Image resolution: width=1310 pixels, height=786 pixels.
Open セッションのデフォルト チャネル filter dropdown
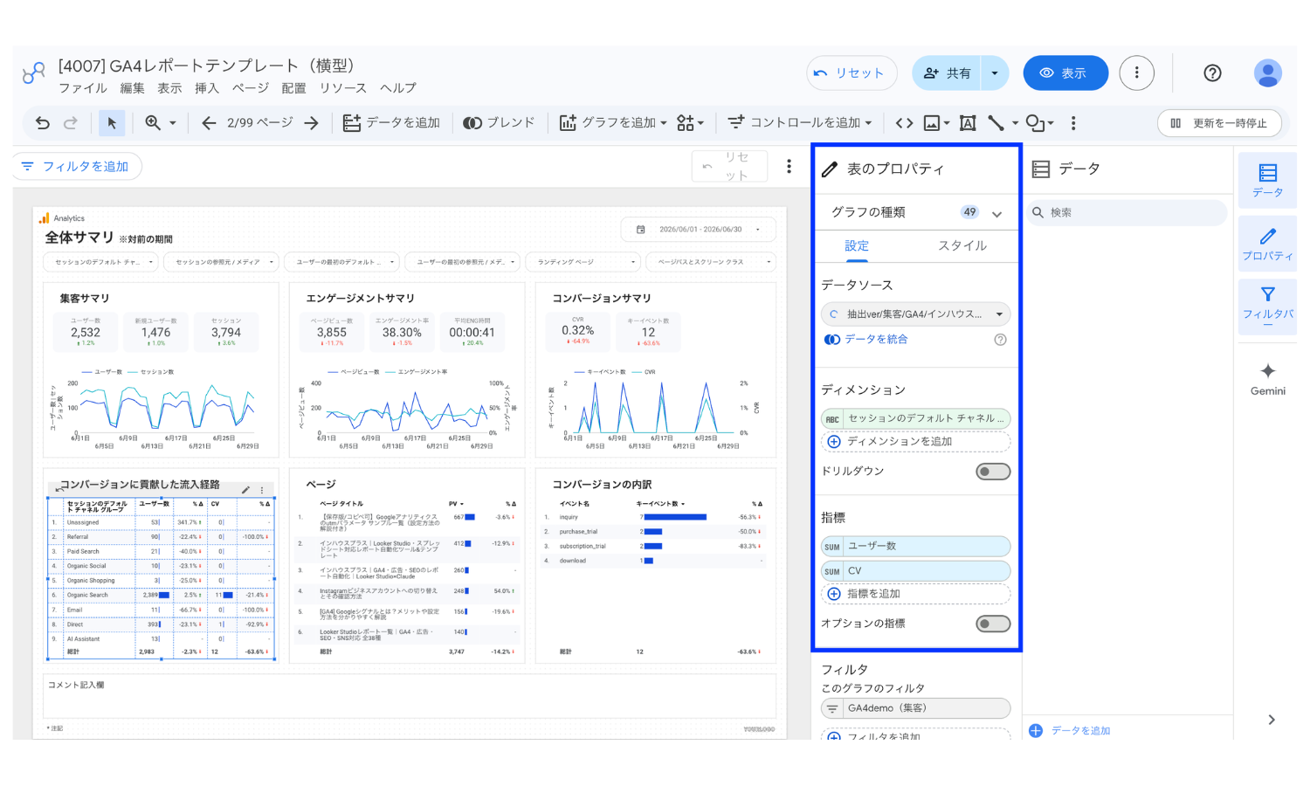[x=100, y=262]
